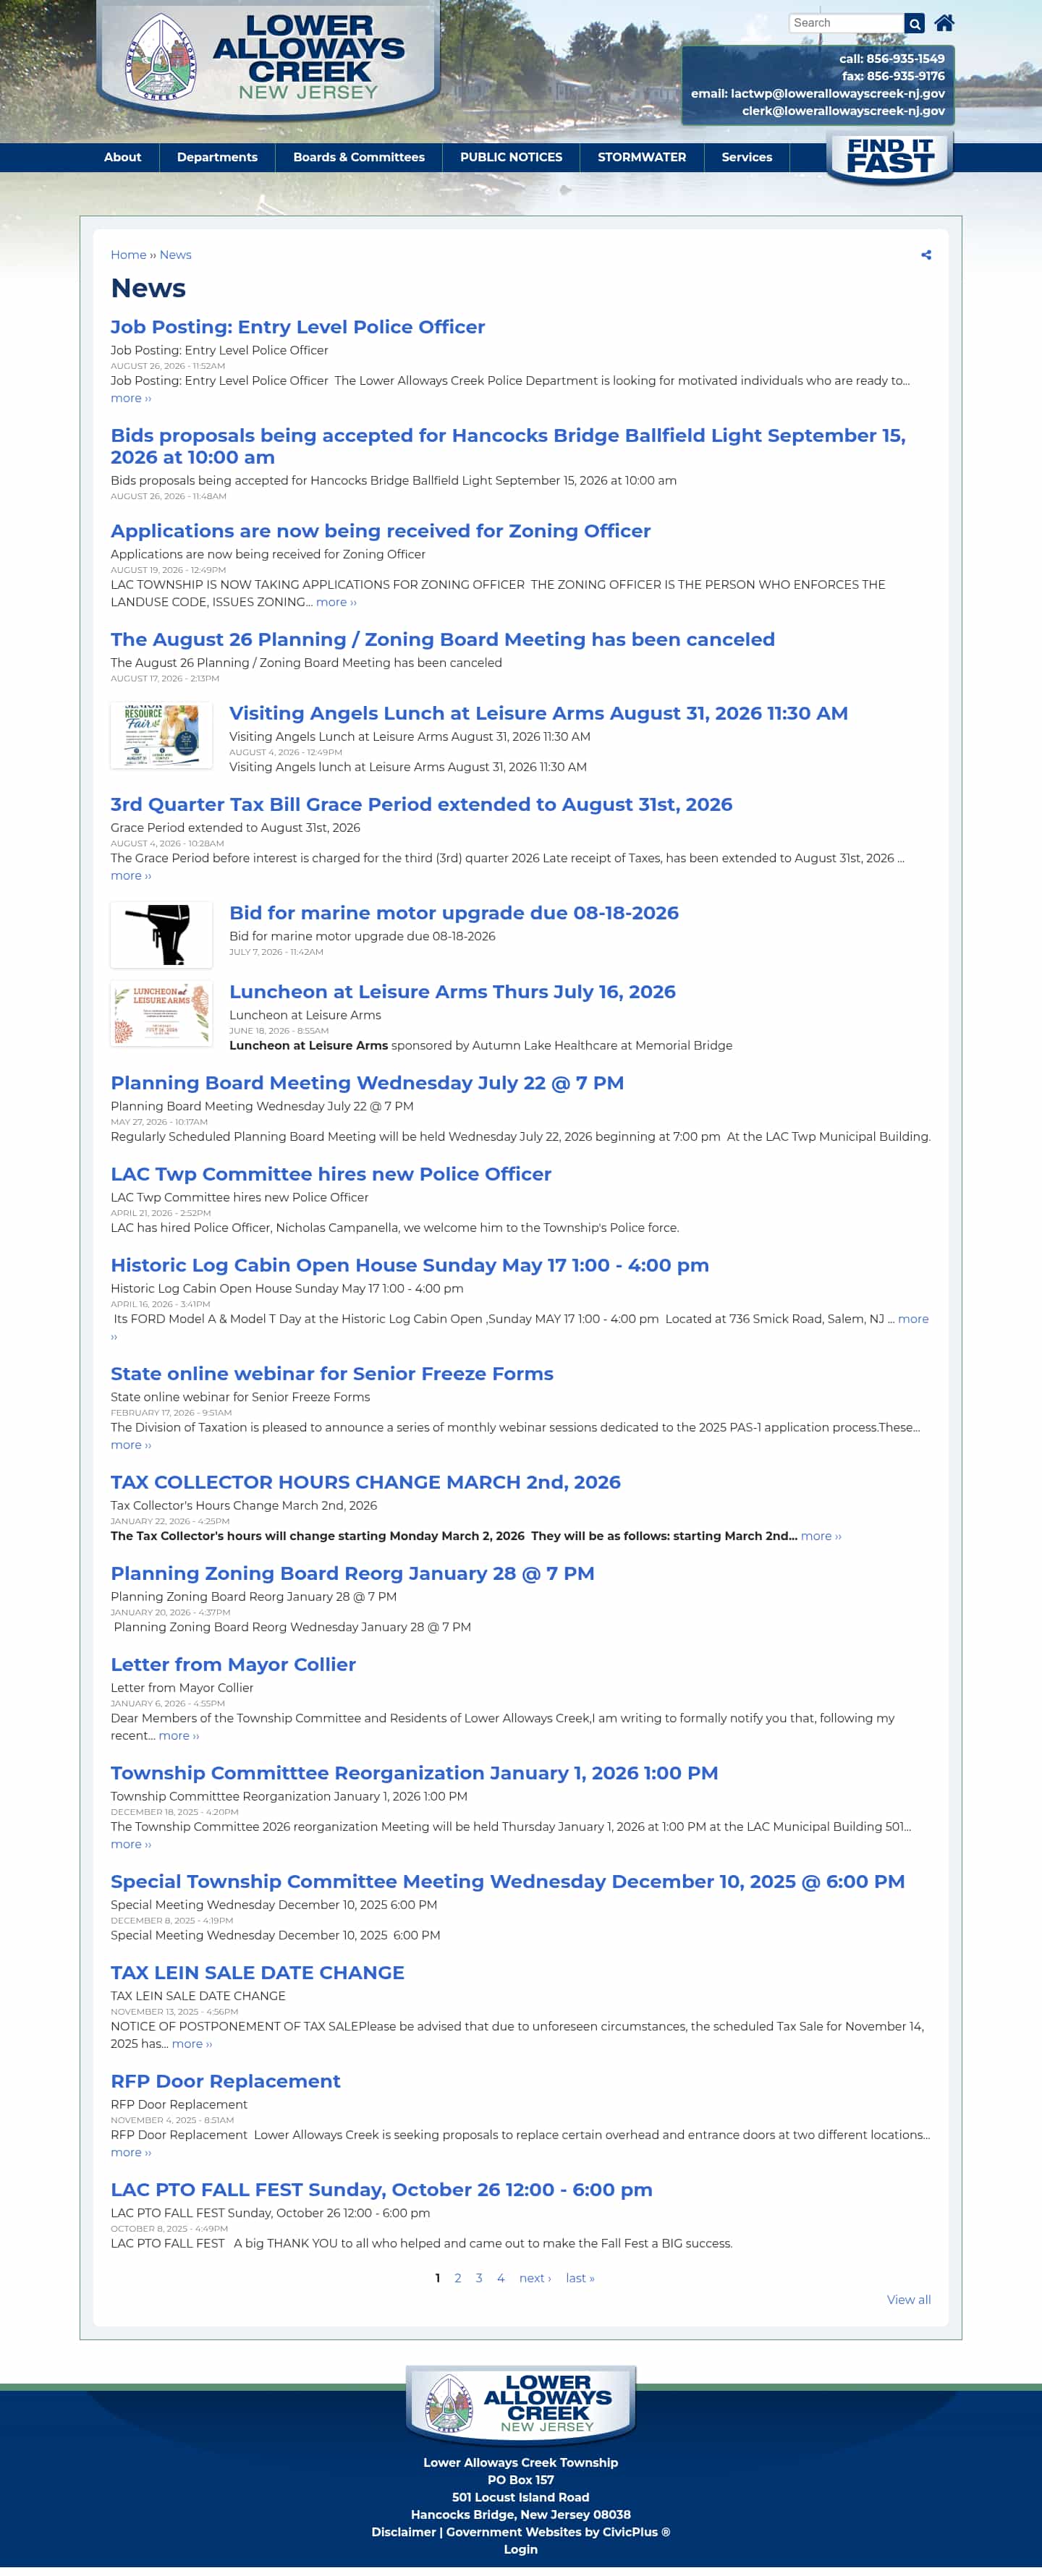1042x2576 pixels.
Task: Go to page 4 of news
Action: coord(501,2278)
